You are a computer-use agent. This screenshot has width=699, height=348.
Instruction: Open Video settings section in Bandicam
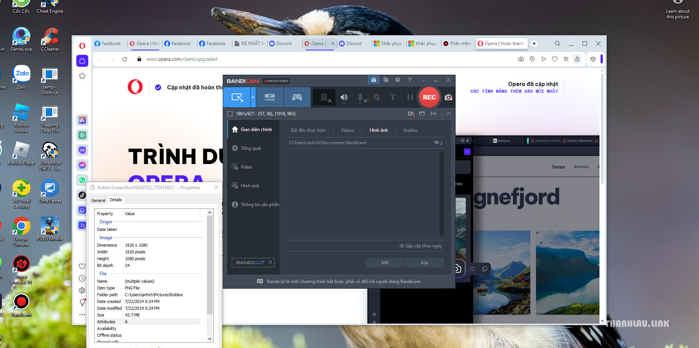pyautogui.click(x=254, y=167)
